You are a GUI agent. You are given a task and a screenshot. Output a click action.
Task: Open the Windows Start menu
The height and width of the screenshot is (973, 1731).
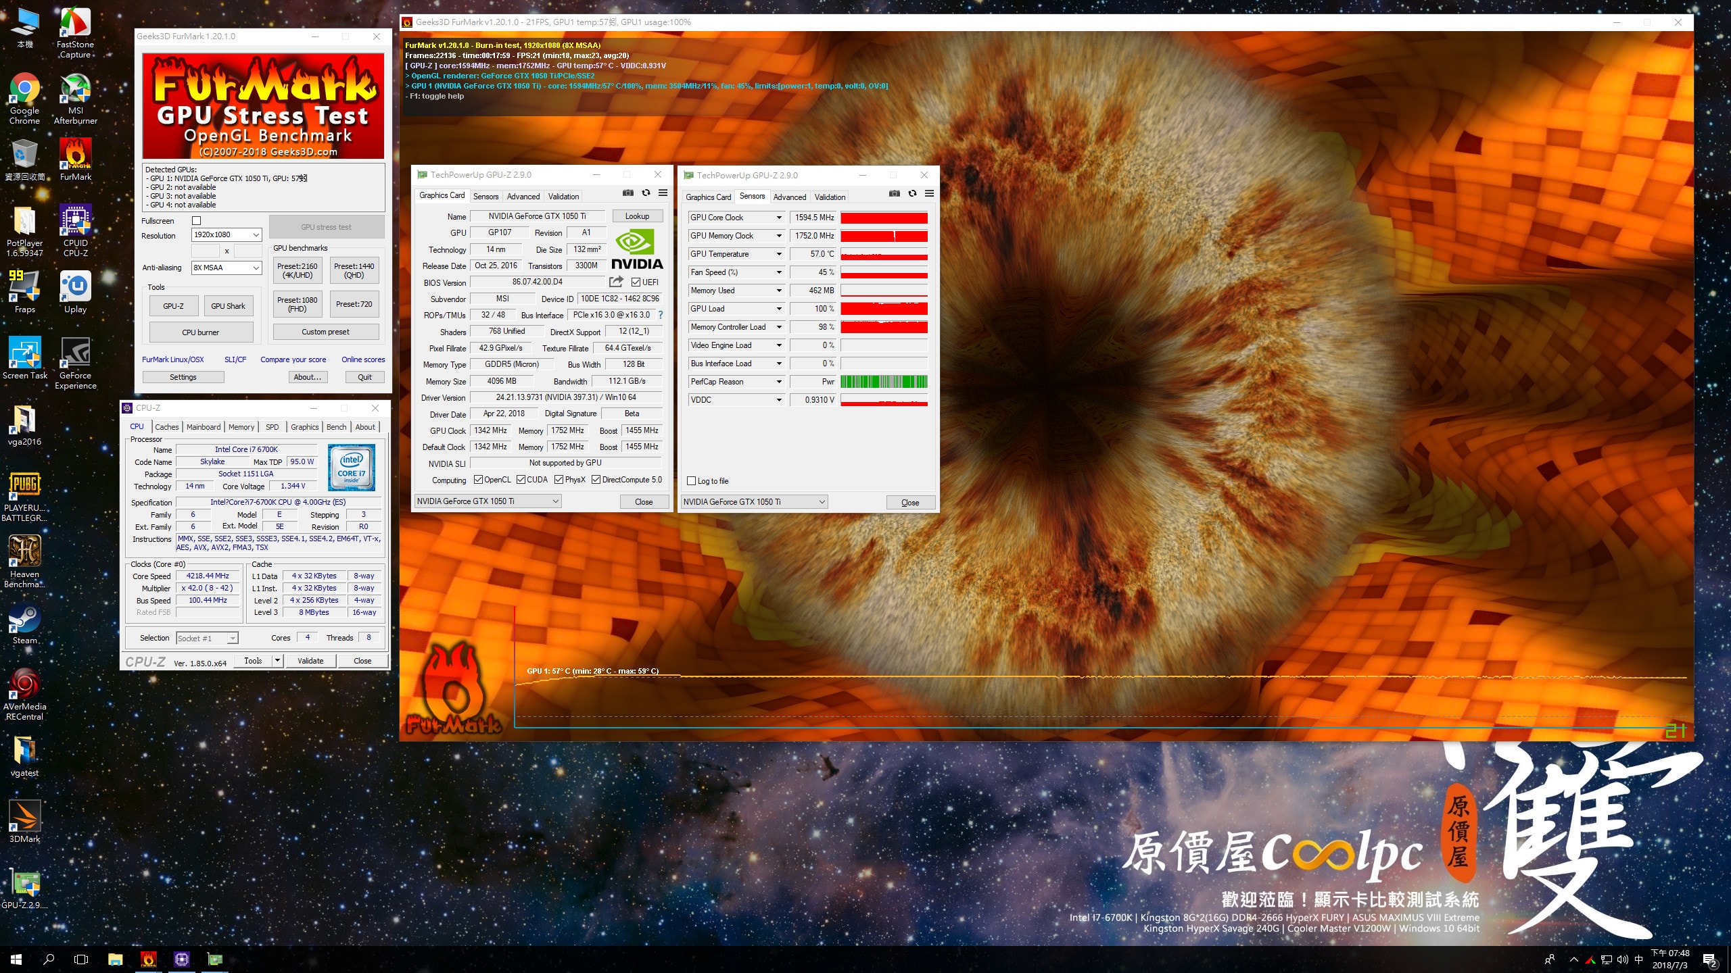[16, 959]
